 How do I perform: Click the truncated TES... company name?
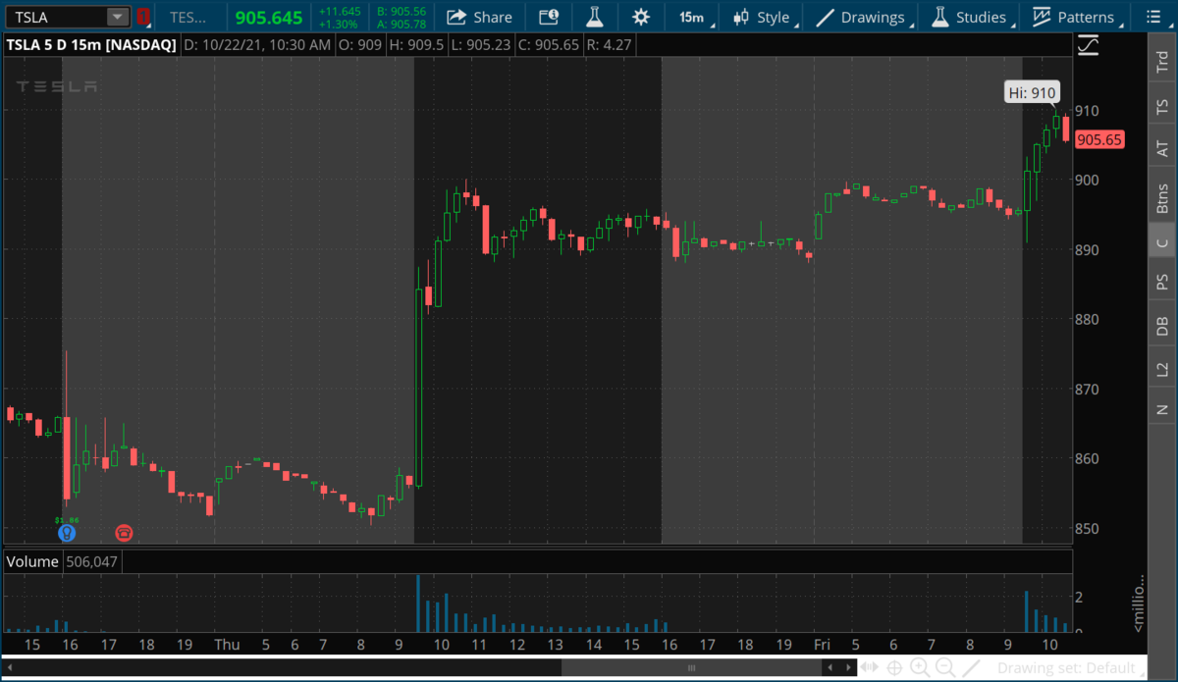pos(188,17)
